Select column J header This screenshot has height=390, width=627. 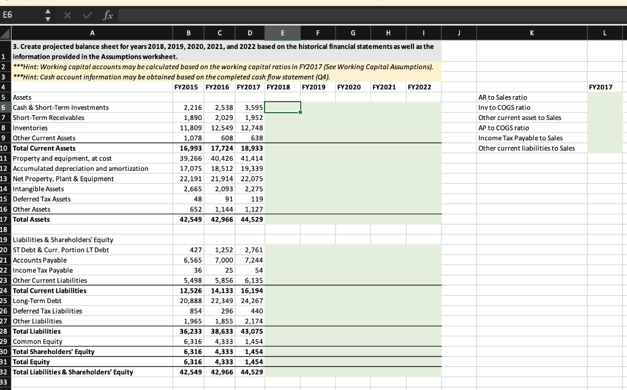click(459, 33)
